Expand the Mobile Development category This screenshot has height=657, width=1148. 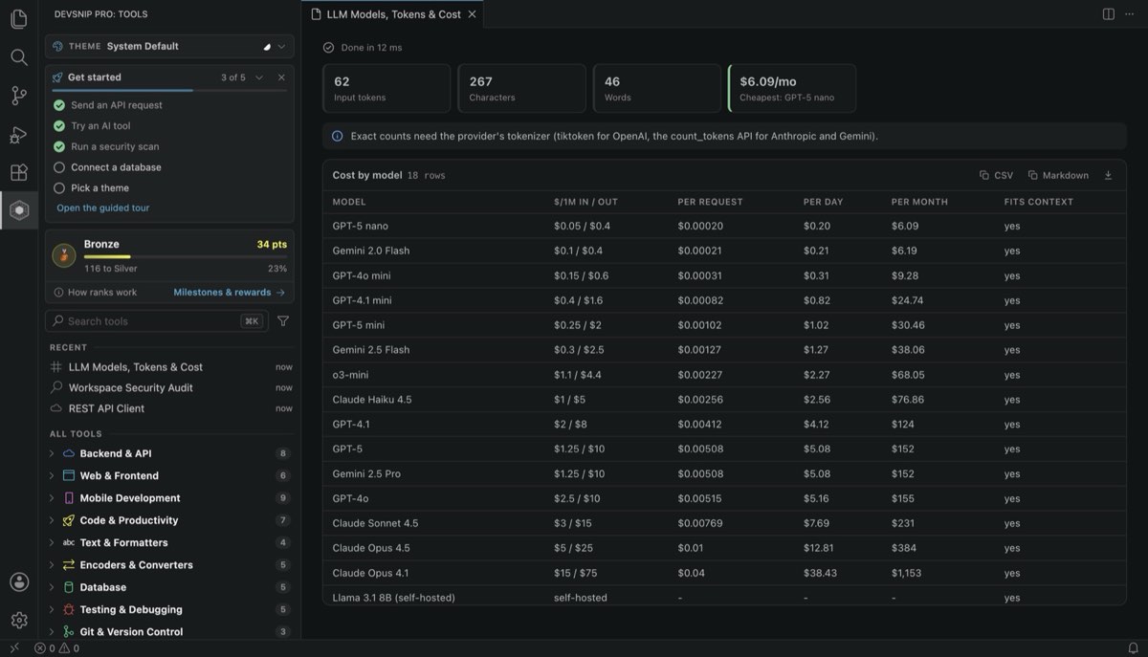click(x=169, y=498)
